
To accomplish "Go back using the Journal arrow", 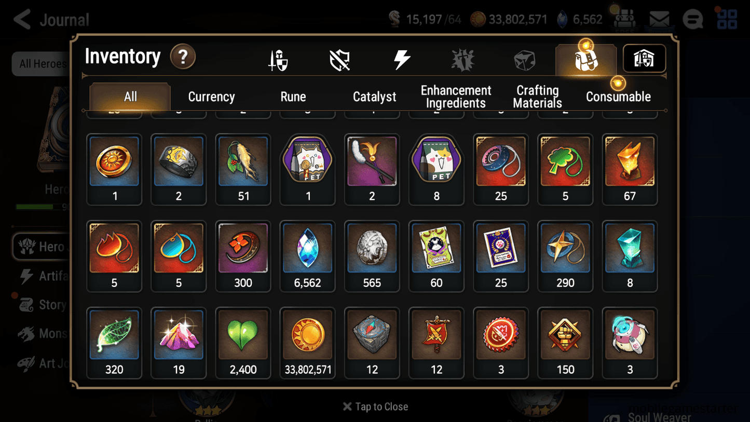I will click(22, 20).
